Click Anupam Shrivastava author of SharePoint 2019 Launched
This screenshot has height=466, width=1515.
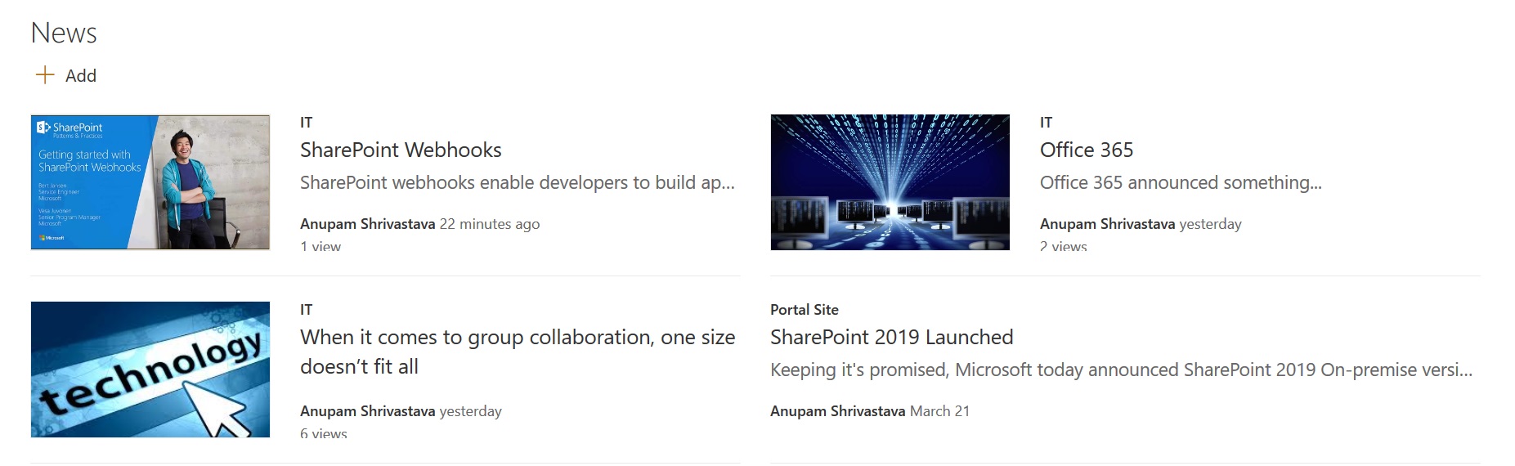(x=837, y=410)
